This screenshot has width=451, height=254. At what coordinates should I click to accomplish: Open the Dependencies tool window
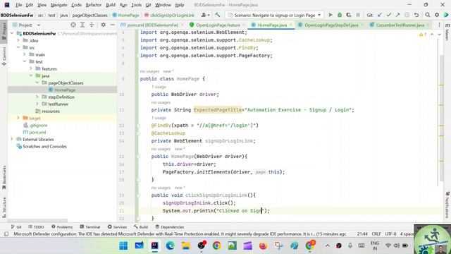pos(169,227)
